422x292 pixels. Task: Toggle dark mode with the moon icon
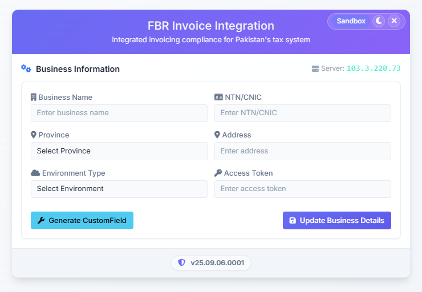click(x=379, y=21)
